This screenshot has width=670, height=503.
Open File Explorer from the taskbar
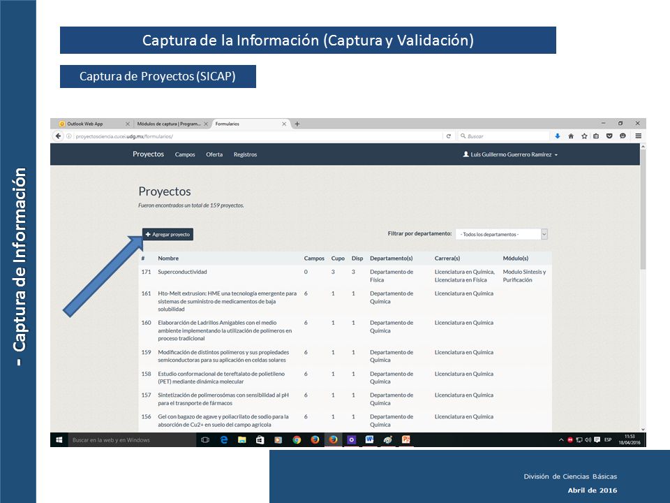[x=242, y=439]
